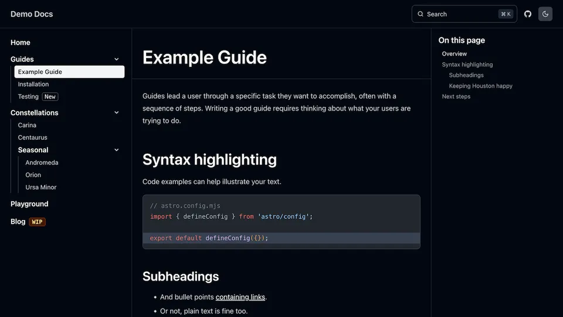The image size is (563, 317).
Task: Open the Testing page marked New
Action: point(28,97)
